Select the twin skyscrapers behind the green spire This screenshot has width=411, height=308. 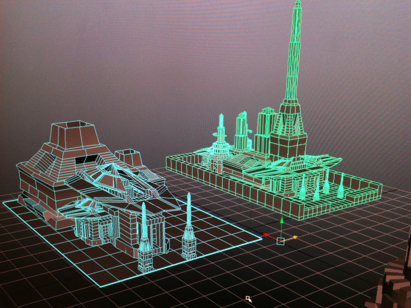click(241, 128)
